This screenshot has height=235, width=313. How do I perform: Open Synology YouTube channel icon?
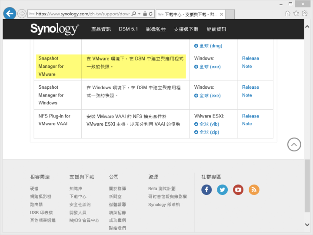click(x=238, y=190)
